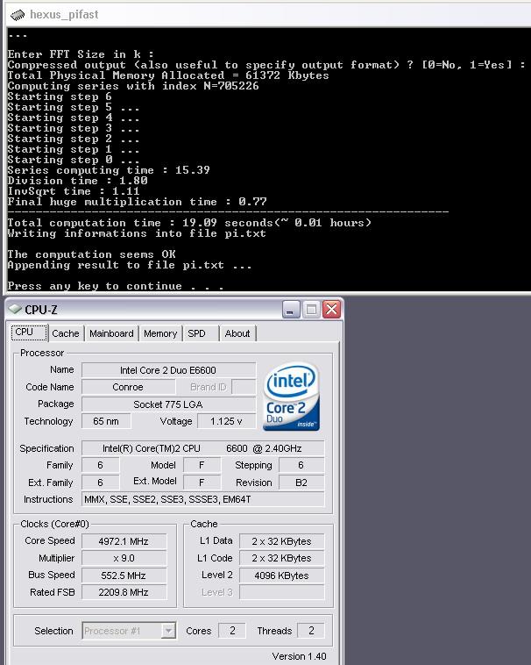Click the Total Physical Memory Allocated line

(x=168, y=75)
